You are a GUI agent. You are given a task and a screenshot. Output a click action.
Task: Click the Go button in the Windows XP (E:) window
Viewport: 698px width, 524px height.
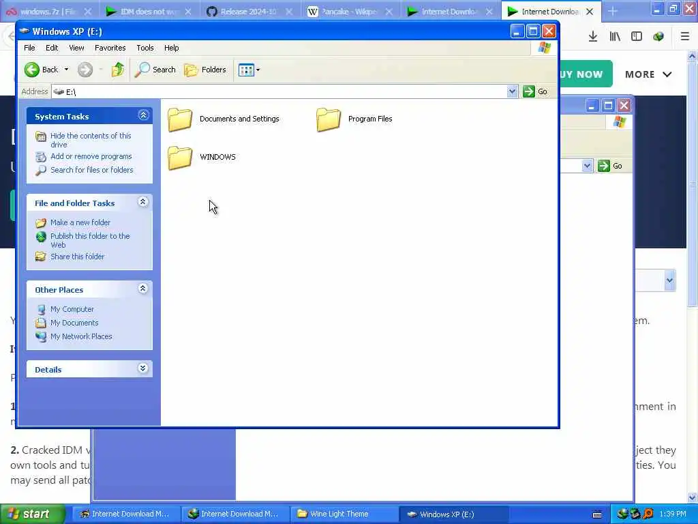pos(536,91)
